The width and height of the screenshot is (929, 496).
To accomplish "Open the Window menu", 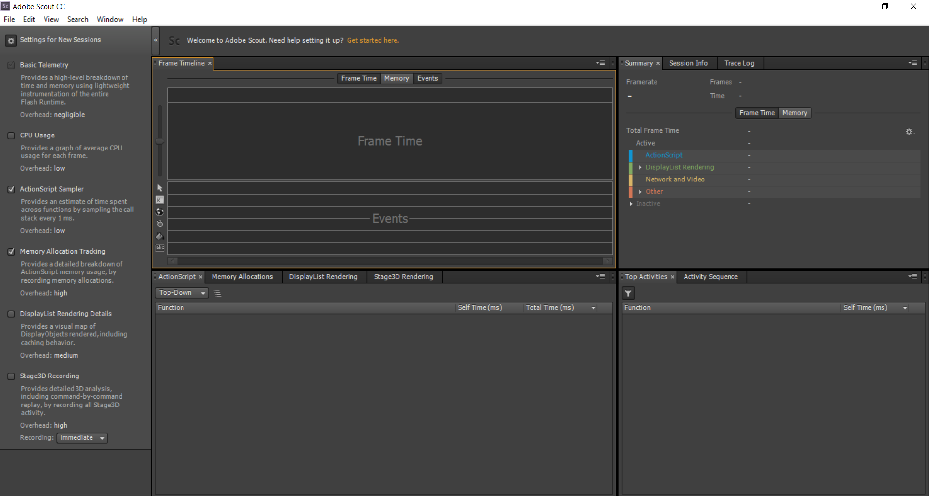I will (110, 19).
